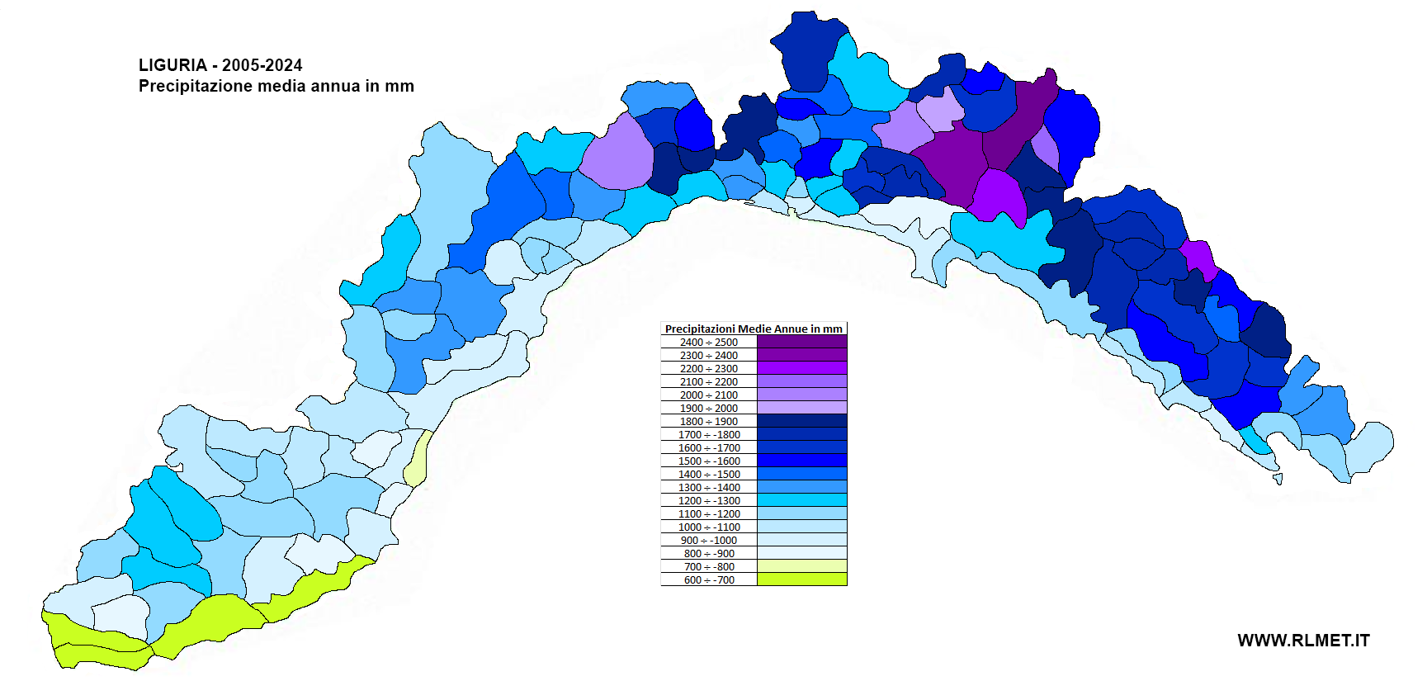Click the '1000 ÷ -1100' legend label
Viewport: 1427px width, 681px height.
point(709,527)
